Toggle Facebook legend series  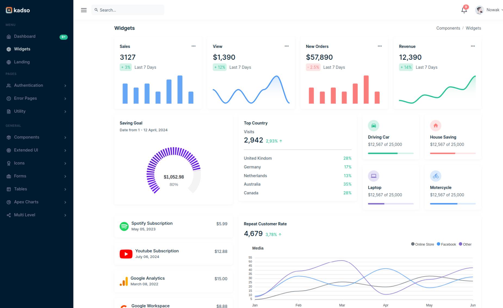click(446, 244)
